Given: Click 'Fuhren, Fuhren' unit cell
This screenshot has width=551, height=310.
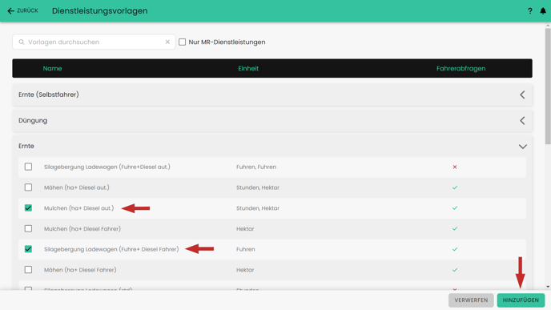Looking at the screenshot, I should tap(256, 167).
